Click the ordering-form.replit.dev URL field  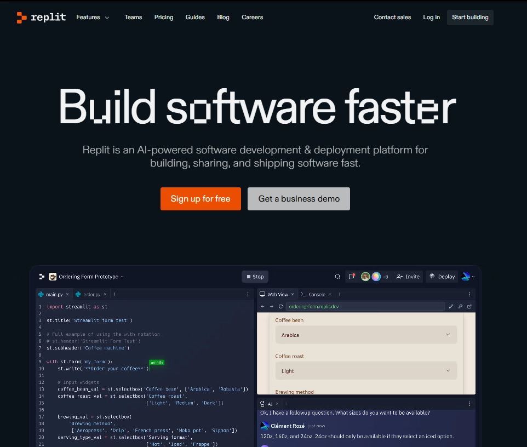pos(365,307)
